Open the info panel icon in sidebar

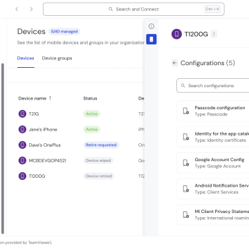(151, 26)
